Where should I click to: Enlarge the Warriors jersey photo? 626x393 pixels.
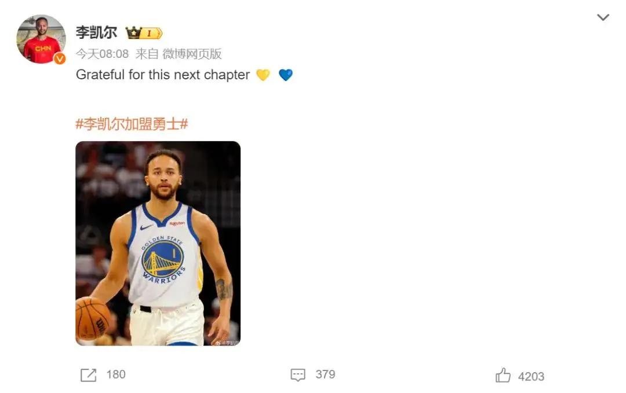point(158,243)
